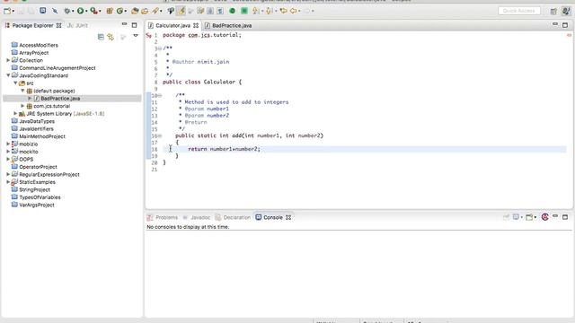Click the 'return number1+number2;' line
This screenshot has width=575, height=323.
click(x=224, y=149)
